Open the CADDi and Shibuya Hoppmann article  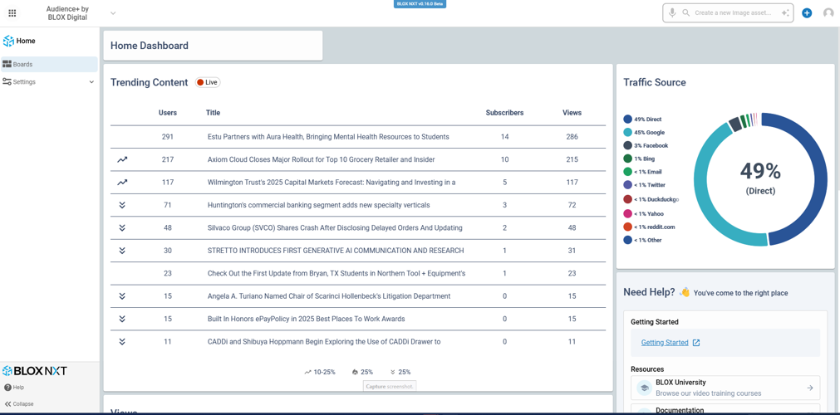[x=324, y=342]
